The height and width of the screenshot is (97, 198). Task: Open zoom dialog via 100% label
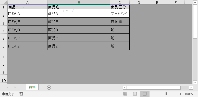pos(189,94)
